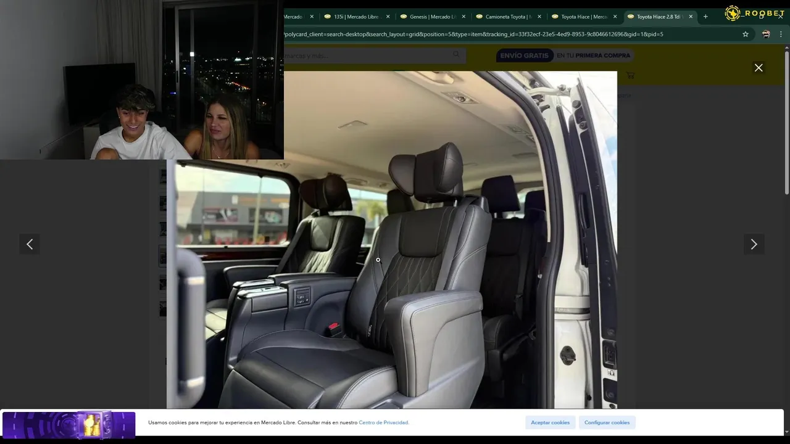Close the Genesis tab
The image size is (790, 444).
[464, 17]
